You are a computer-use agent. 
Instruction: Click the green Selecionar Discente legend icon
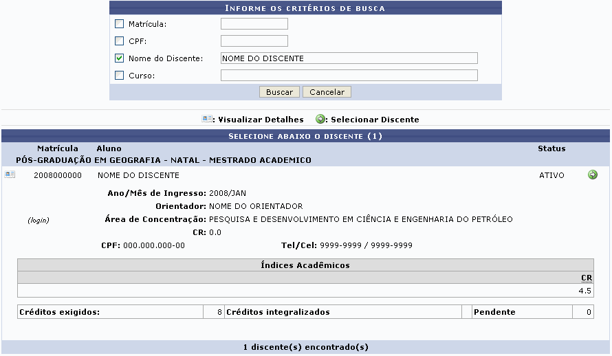click(320, 119)
